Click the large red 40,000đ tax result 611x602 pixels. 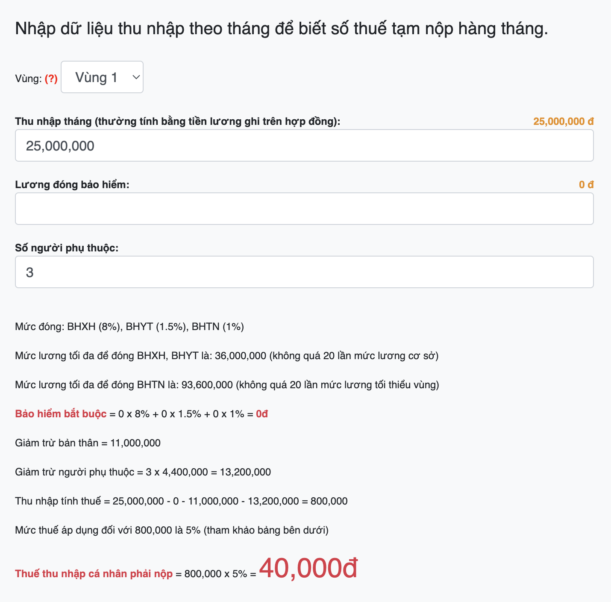point(308,569)
